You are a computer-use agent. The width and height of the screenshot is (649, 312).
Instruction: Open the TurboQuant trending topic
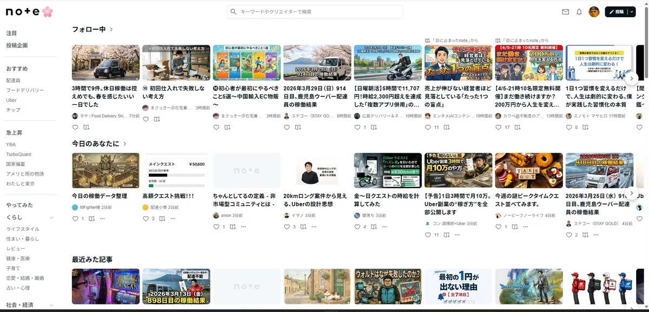click(x=19, y=154)
